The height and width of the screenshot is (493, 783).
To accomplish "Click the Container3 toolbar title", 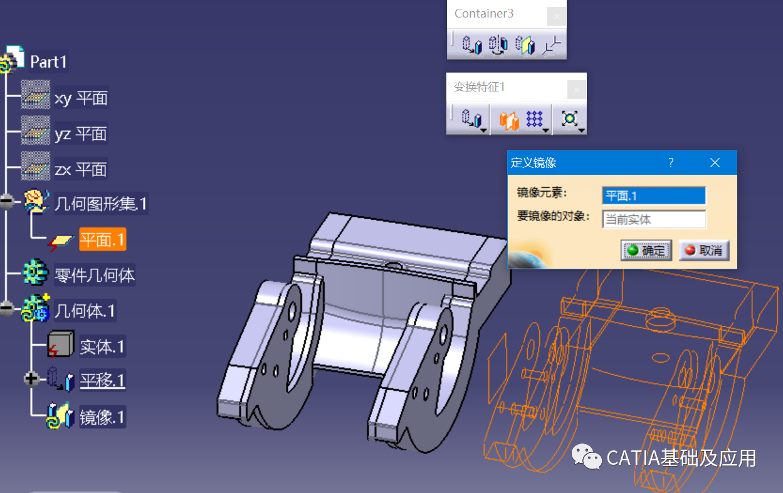I will coord(484,13).
